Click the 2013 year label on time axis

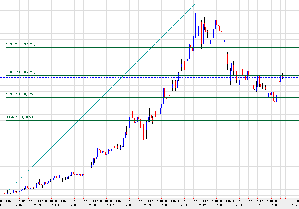[x=221, y=205]
